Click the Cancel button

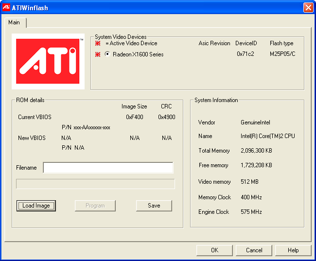click(254, 250)
